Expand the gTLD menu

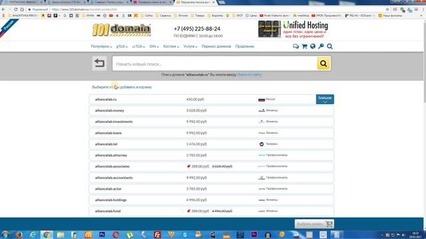pos(122,46)
